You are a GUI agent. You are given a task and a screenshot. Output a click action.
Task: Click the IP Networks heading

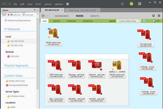[12, 29]
